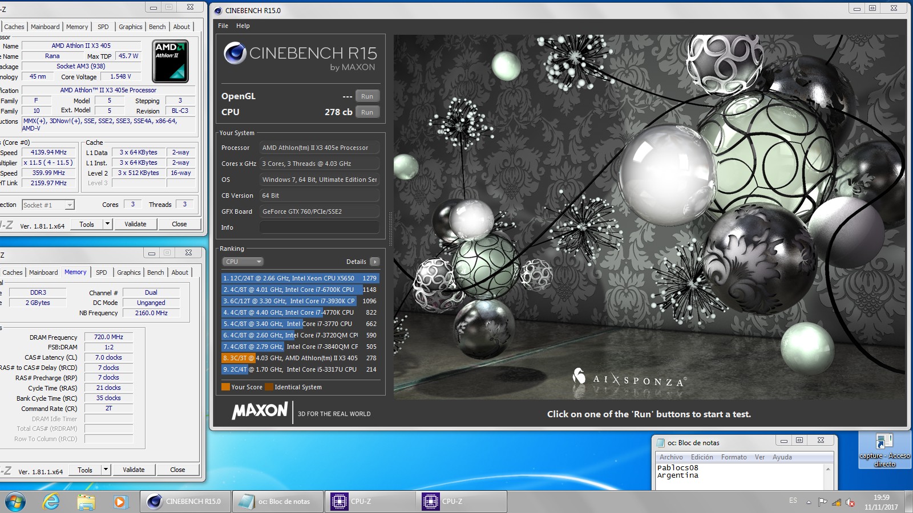Viewport: 913px width, 513px height.
Task: Click the muted volume tray icon
Action: tap(850, 502)
